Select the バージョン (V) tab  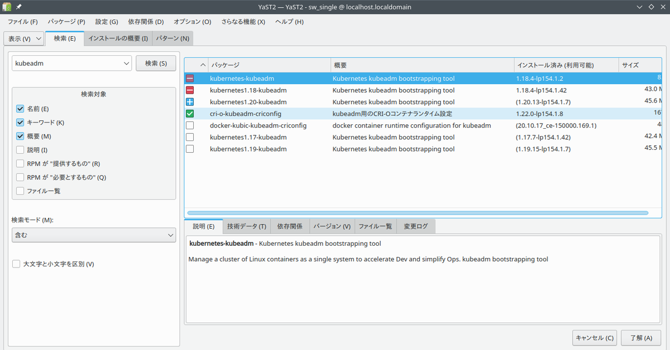coord(332,226)
